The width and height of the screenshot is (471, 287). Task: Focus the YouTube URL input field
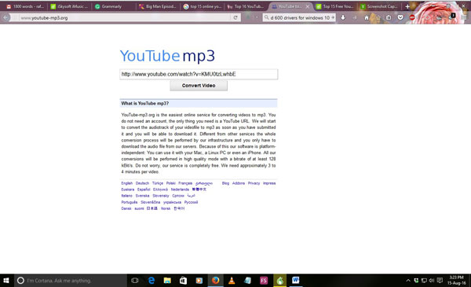click(199, 74)
